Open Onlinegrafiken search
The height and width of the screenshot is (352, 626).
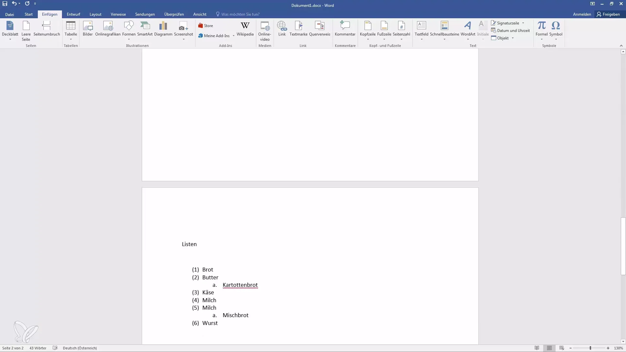click(x=108, y=29)
